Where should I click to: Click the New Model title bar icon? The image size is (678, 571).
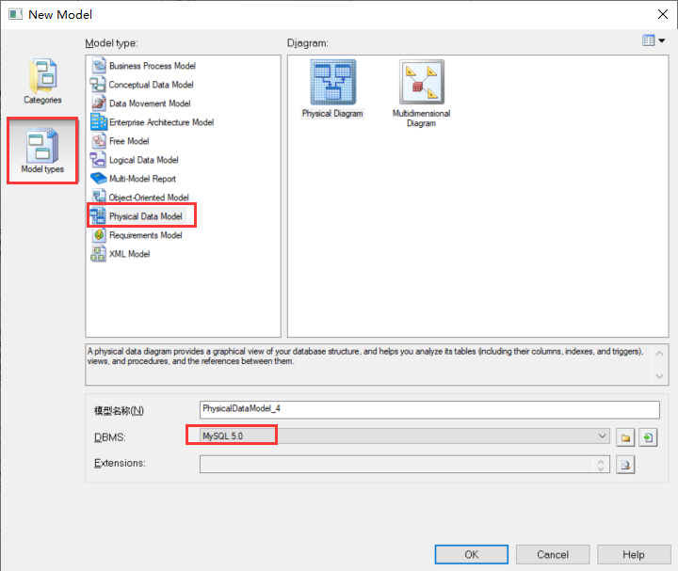coord(16,14)
